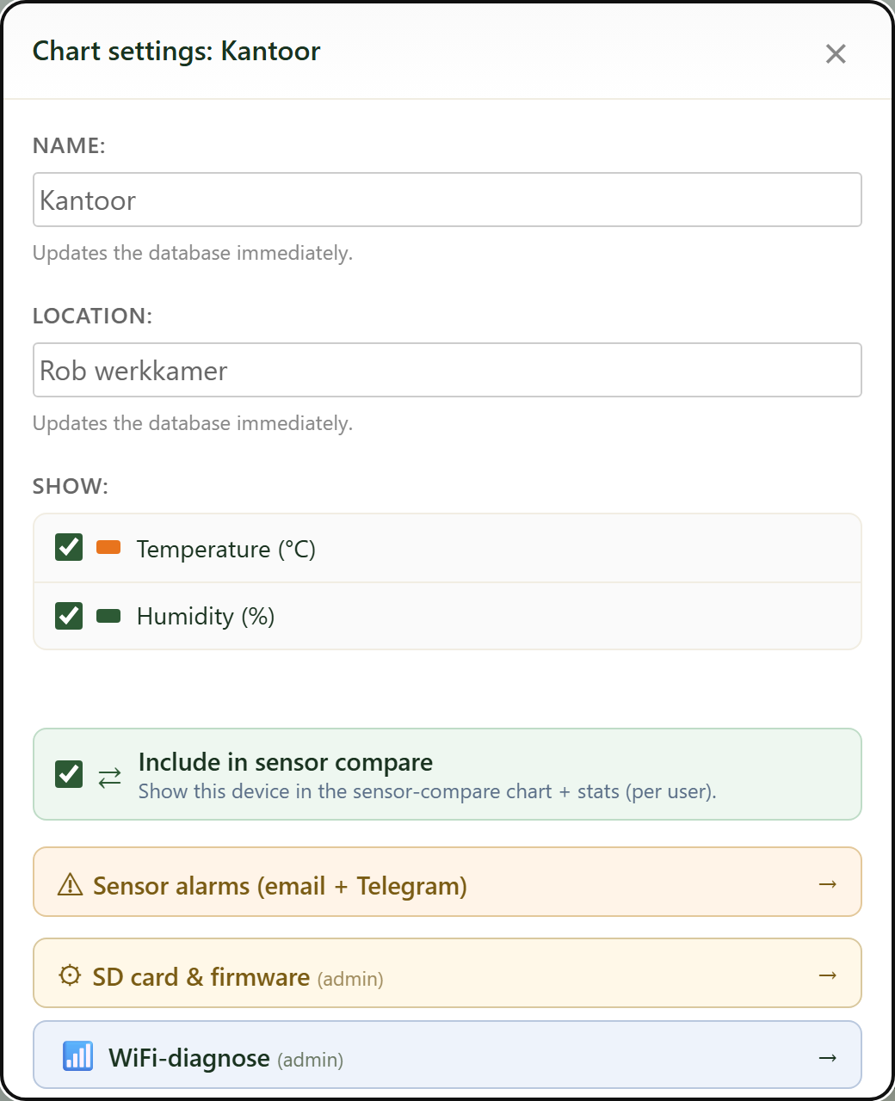Open WiFi-diagnose admin panel

(x=447, y=1055)
